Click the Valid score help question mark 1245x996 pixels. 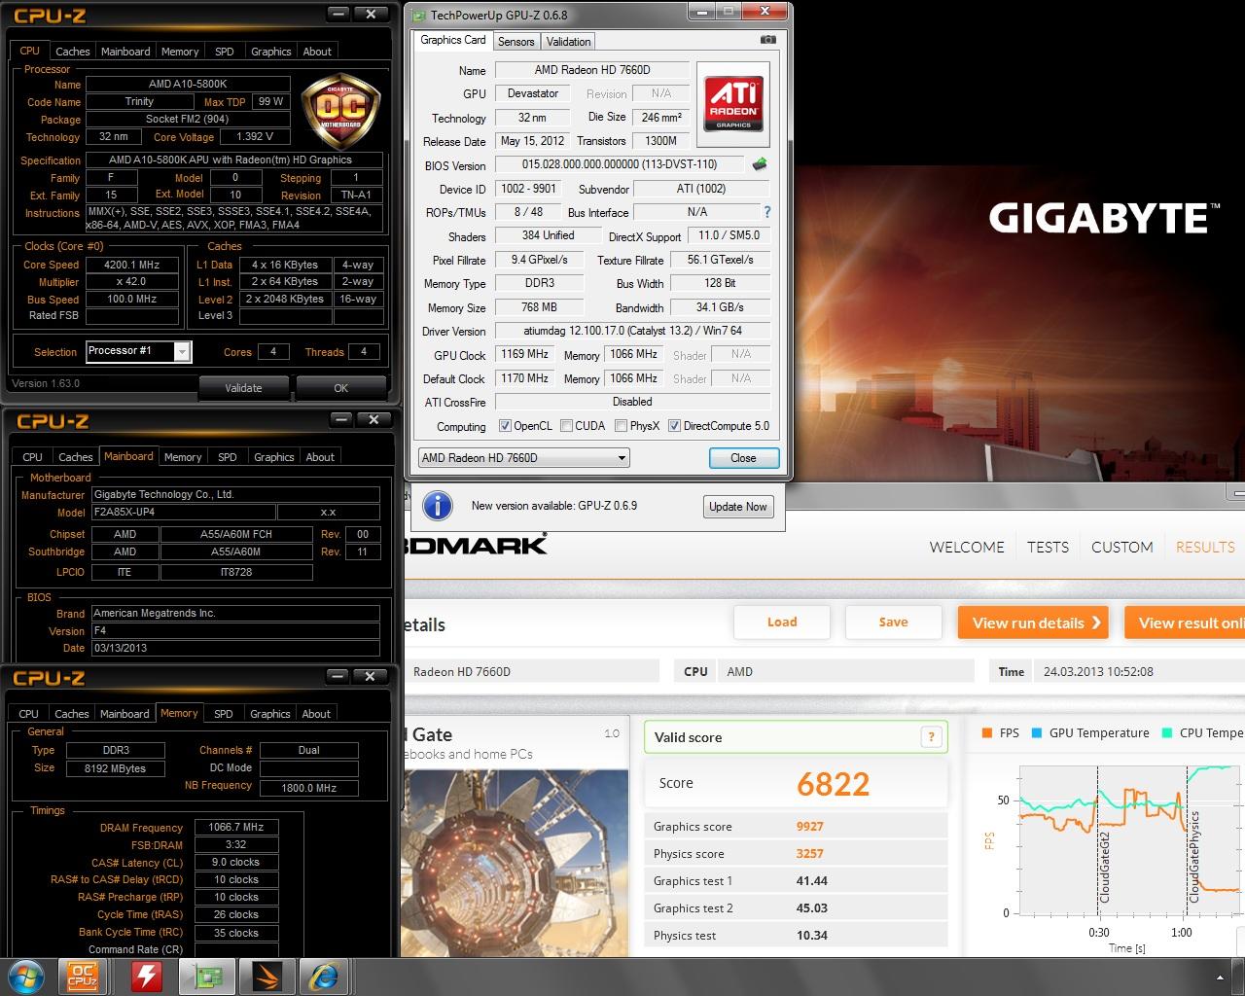click(932, 737)
